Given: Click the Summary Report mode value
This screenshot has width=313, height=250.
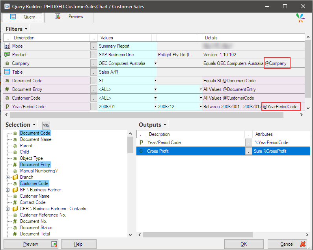Looking at the screenshot, I should point(127,46).
